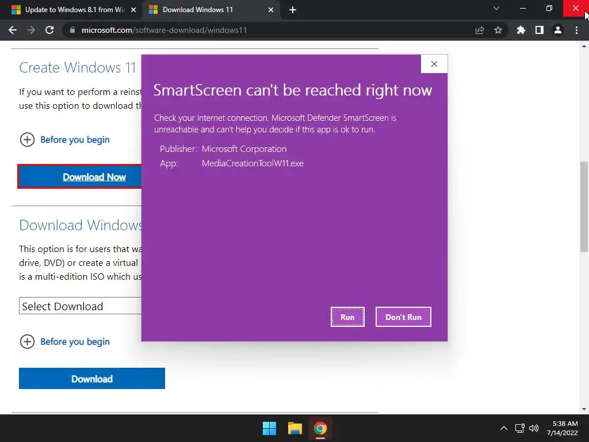The width and height of the screenshot is (589, 442).
Task: Click the scrollbar up arrow
Action: 584,46
